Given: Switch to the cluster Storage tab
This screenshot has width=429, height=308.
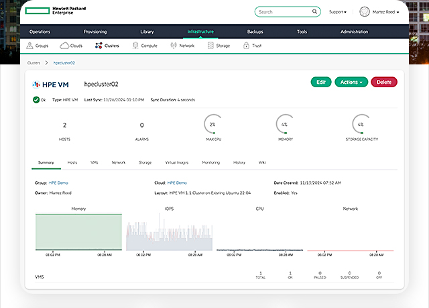Looking at the screenshot, I should [145, 162].
